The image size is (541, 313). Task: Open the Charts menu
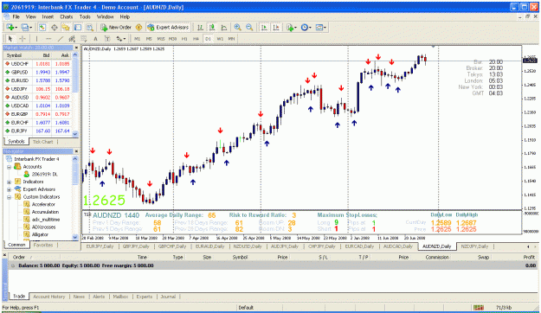[x=67, y=16]
